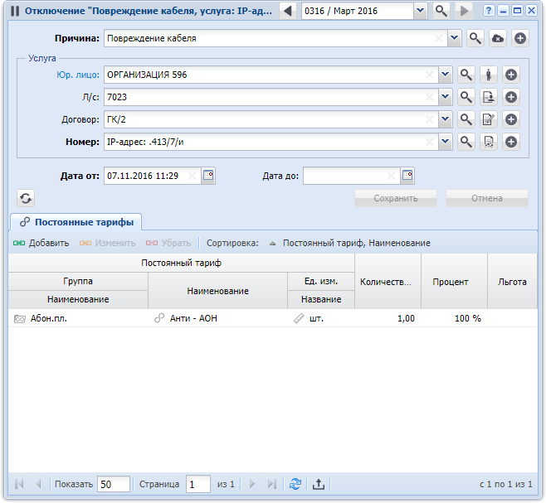This screenshot has width=546, height=503.
Task: Click the Льгота column header
Action: pos(512,282)
